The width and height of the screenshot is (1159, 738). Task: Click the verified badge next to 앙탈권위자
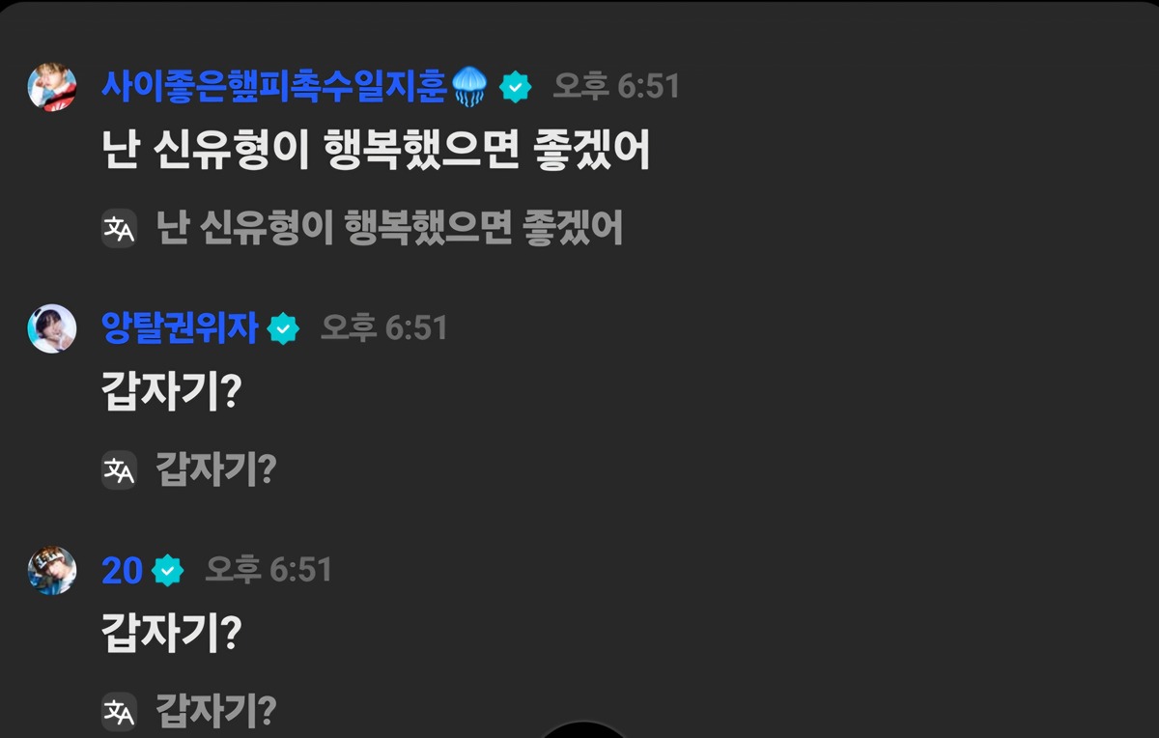(283, 329)
